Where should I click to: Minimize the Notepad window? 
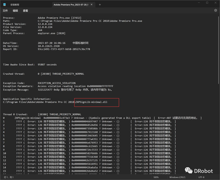click(x=199, y=3)
